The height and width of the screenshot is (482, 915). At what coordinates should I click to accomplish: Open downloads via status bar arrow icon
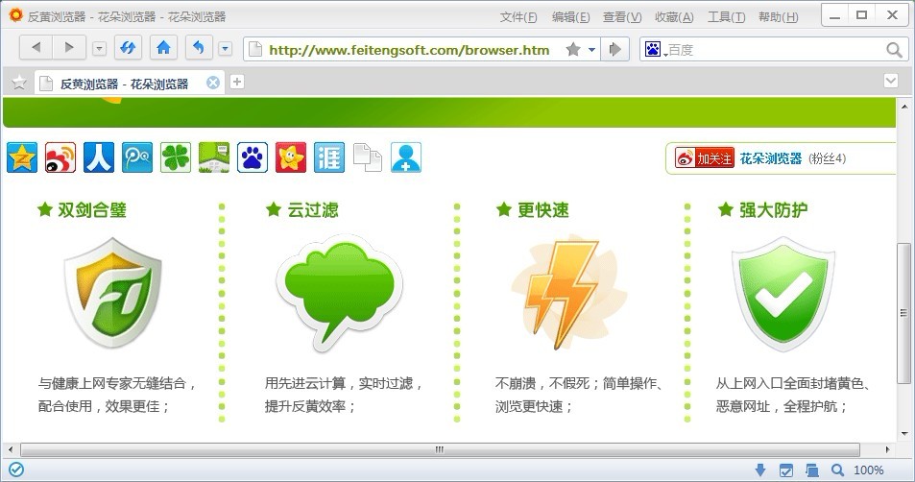coord(759,470)
